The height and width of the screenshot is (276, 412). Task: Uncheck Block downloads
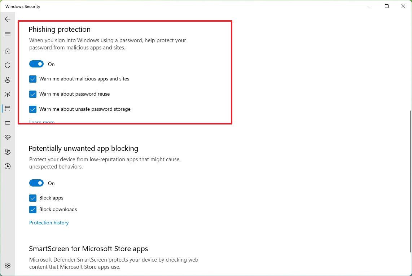coord(33,209)
